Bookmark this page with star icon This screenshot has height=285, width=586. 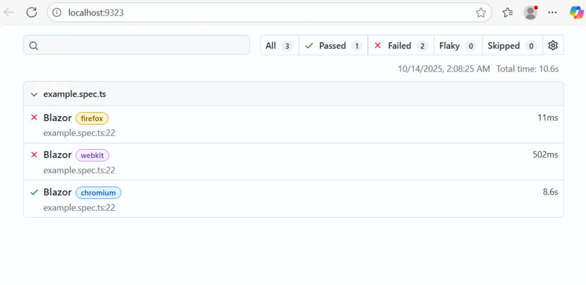(x=481, y=12)
